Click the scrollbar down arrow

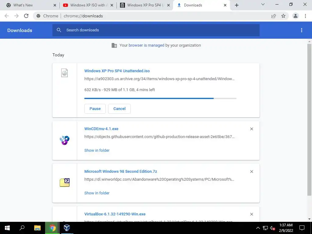pyautogui.click(x=310, y=219)
